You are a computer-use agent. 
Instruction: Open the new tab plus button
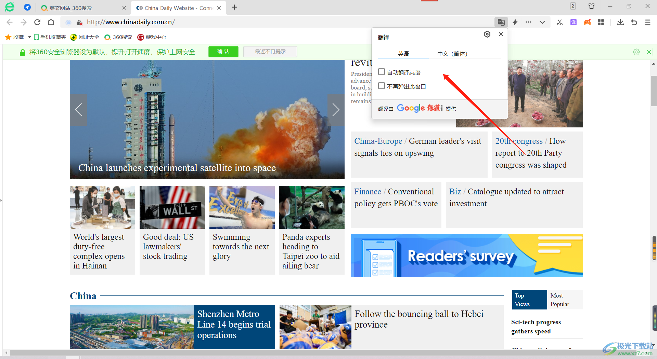[234, 8]
